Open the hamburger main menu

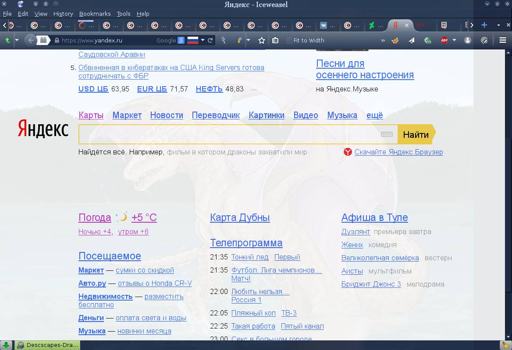tap(503, 40)
